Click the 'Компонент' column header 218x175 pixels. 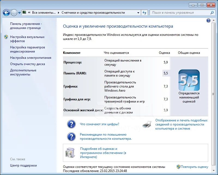click(x=72, y=53)
